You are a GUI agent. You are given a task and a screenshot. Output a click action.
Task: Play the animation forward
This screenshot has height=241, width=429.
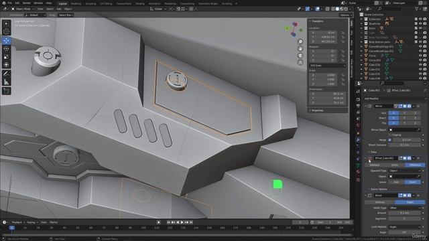pyautogui.click(x=182, y=222)
